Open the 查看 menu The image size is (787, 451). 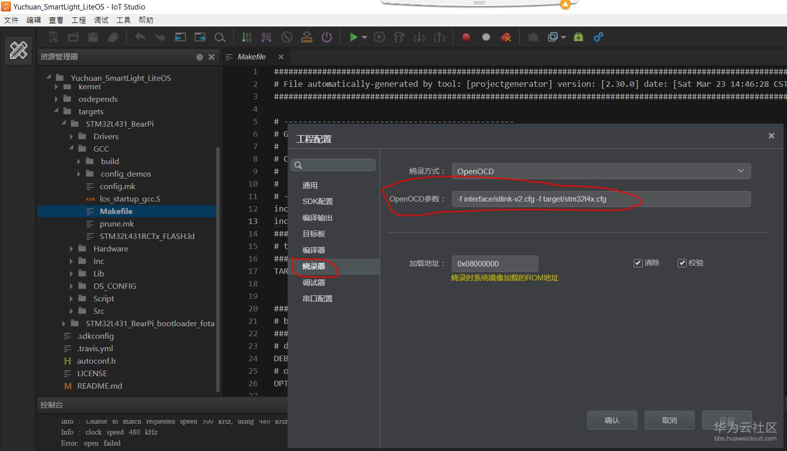56,20
